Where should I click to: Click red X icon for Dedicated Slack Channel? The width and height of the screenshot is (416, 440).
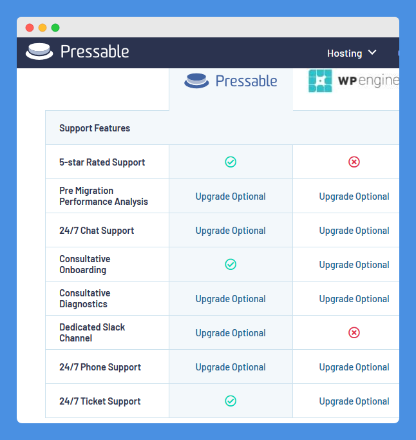coord(354,333)
